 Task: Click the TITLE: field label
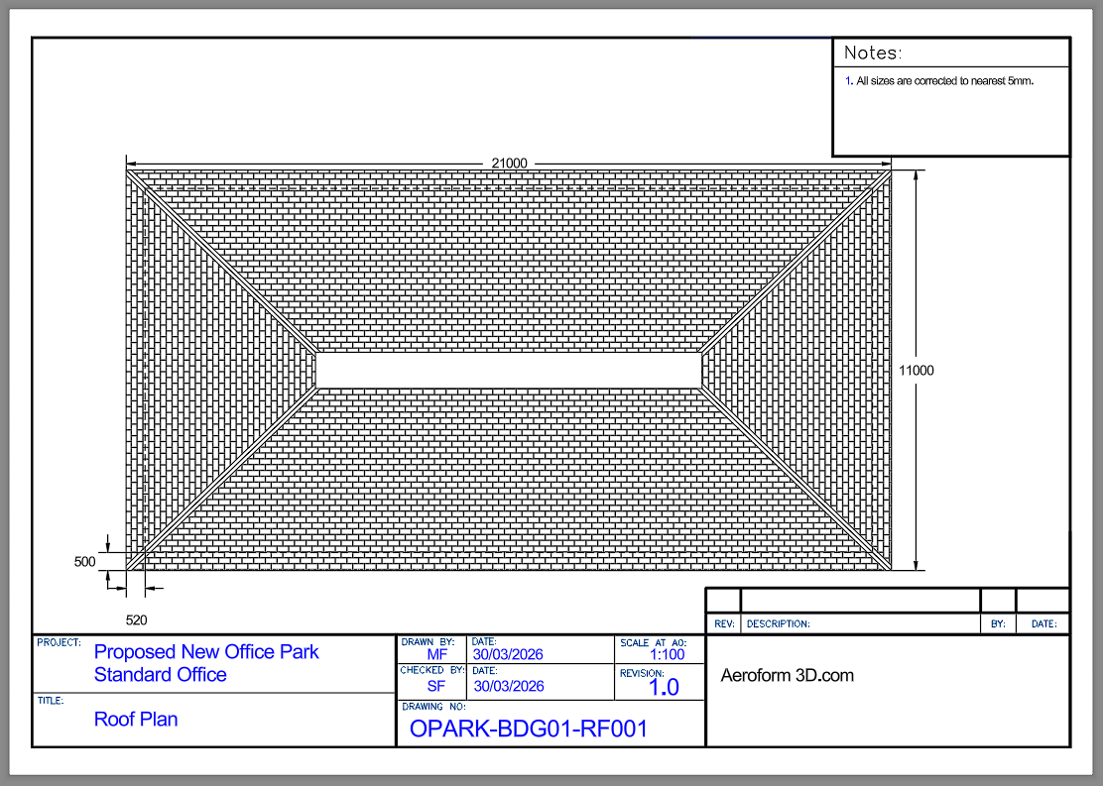click(51, 700)
